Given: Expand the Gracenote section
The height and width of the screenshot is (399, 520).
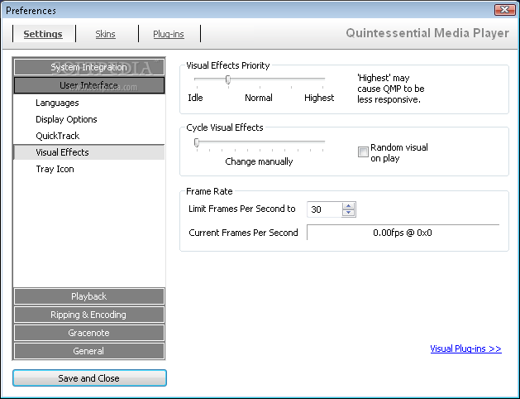Looking at the screenshot, I should pyautogui.click(x=89, y=333).
